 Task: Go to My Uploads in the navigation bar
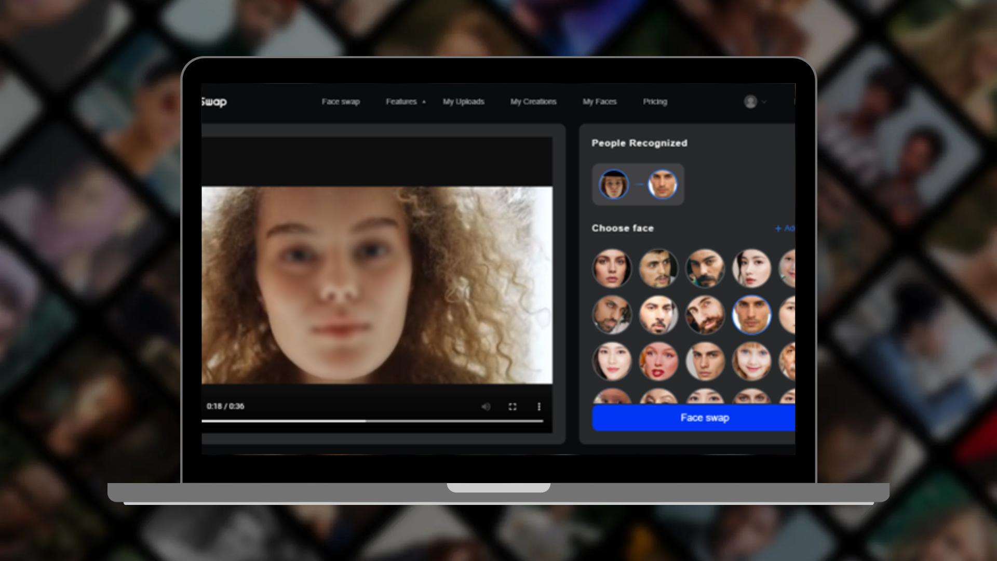(x=463, y=102)
